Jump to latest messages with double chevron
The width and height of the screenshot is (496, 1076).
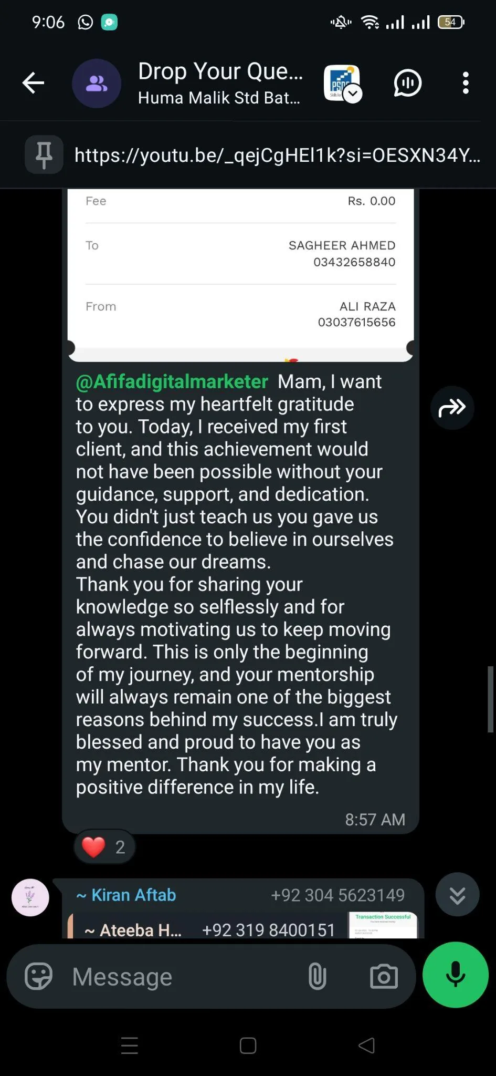click(457, 894)
